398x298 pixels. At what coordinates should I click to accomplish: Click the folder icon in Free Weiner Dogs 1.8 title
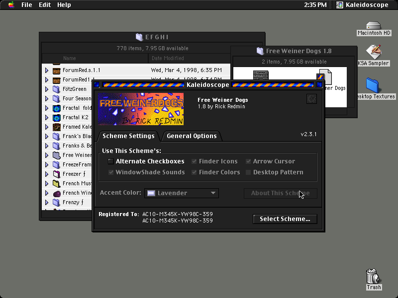pyautogui.click(x=260, y=51)
